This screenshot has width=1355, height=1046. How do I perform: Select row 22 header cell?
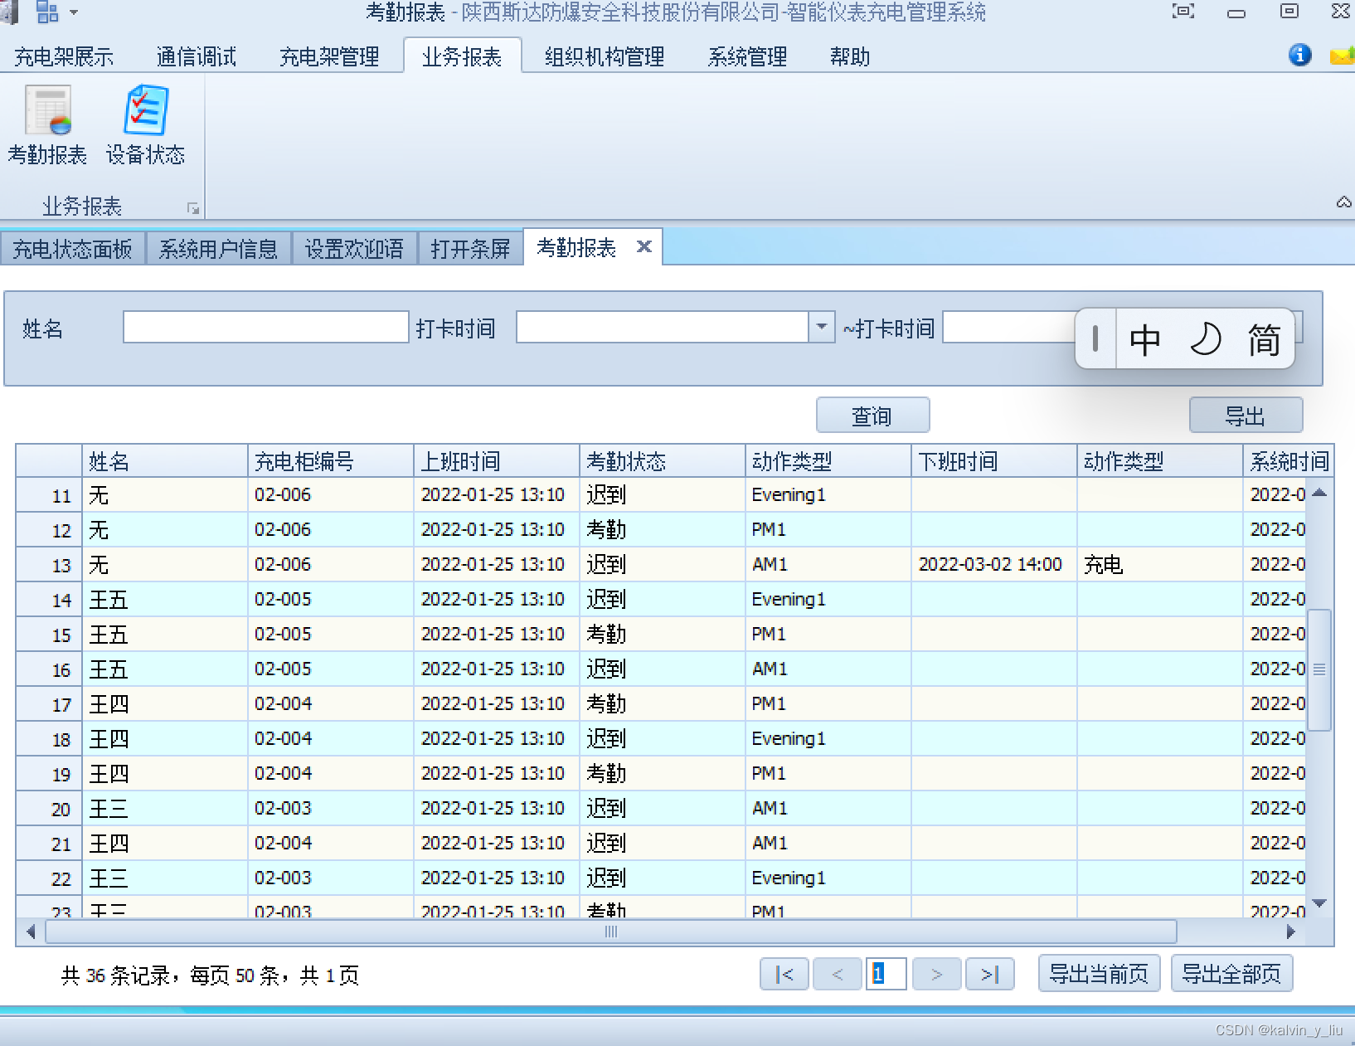[49, 878]
